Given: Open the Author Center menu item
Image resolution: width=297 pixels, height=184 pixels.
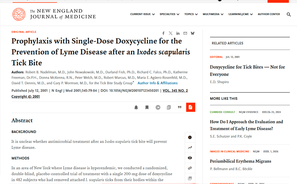Looking at the screenshot, I should (x=269, y=14).
